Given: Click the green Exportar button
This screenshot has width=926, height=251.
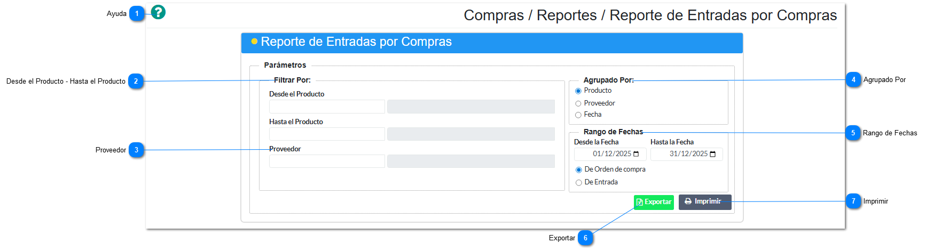Looking at the screenshot, I should (x=654, y=203).
